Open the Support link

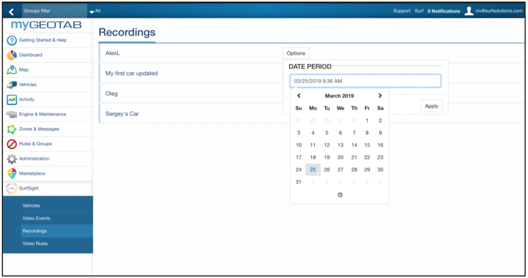[402, 11]
